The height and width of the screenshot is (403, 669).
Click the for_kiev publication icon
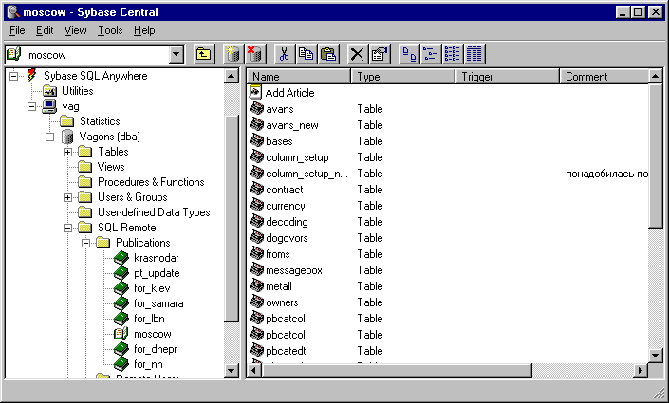121,288
